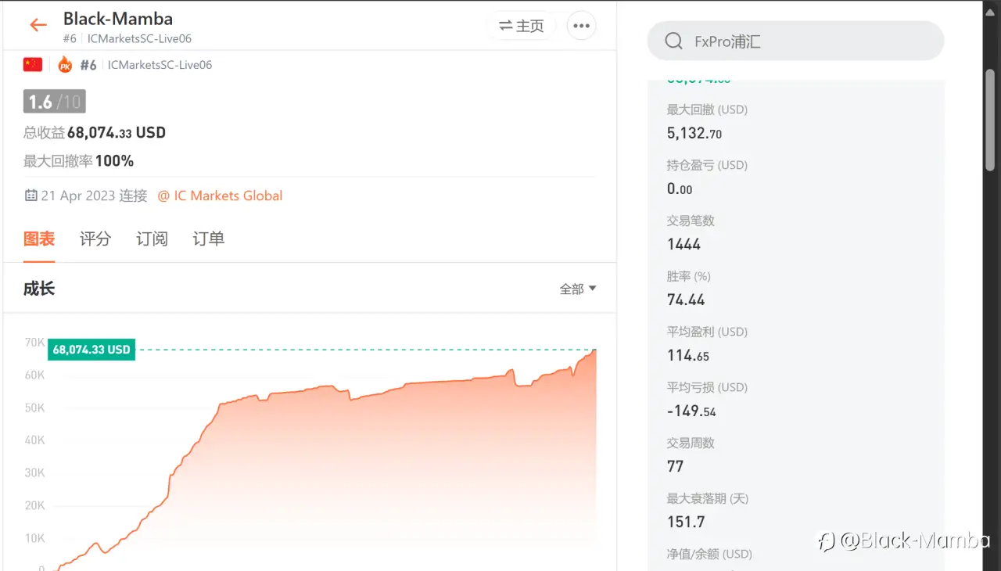The width and height of the screenshot is (1001, 571).
Task: Click the page's vertical scrollbar thumb
Action: coord(989,120)
